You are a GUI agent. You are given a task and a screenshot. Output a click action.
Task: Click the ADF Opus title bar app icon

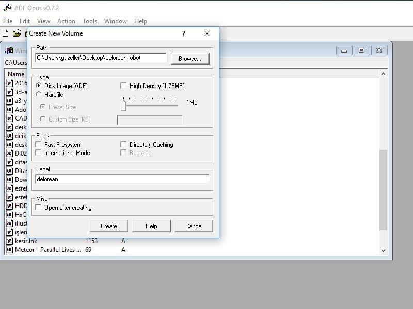(8, 7)
